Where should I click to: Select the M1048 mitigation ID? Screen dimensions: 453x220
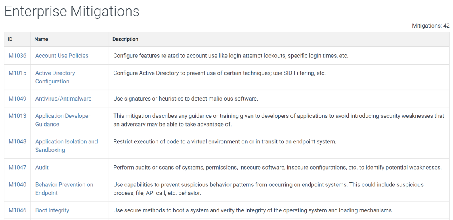17,142
